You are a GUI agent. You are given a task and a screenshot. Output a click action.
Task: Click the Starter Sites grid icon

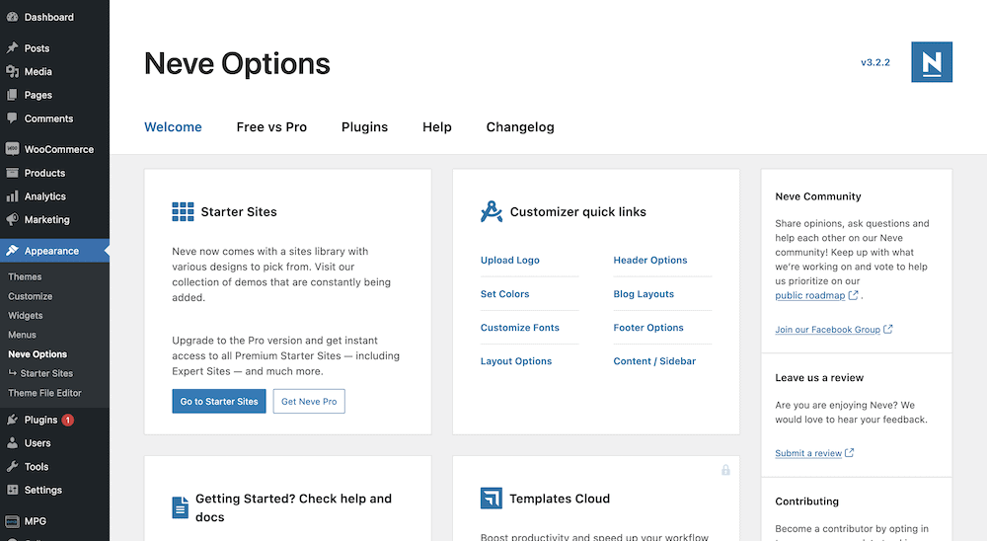point(183,211)
